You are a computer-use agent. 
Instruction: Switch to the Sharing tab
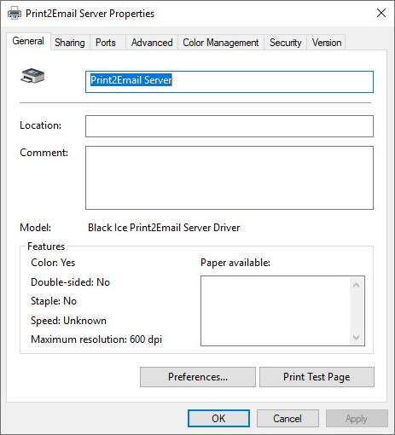[70, 43]
